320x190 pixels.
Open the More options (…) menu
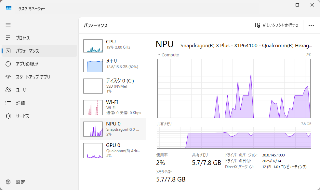pyautogui.click(x=311, y=25)
